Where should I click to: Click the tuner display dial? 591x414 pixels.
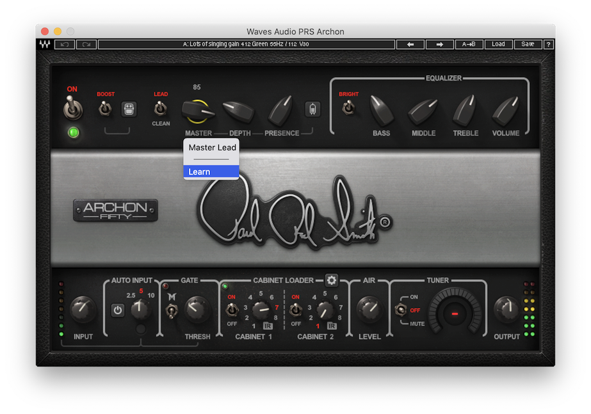pyautogui.click(x=455, y=312)
